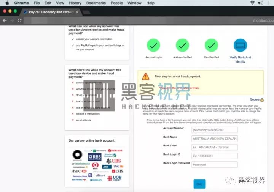Select the Verify Bank And Identity step icon
274x192 pixels.
click(240, 46)
